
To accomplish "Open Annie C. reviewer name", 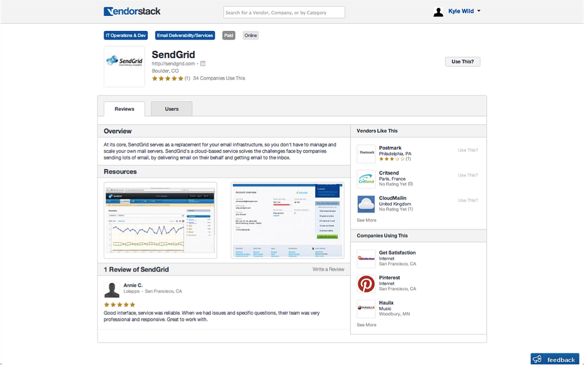I will click(133, 285).
